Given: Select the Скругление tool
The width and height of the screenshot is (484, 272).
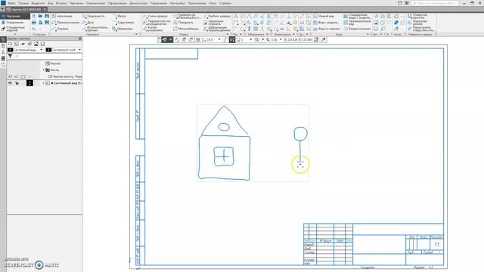Looking at the screenshot, I should (x=123, y=23).
